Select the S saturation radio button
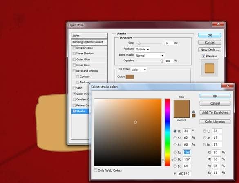The height and width of the screenshot is (183, 239). point(175,138)
